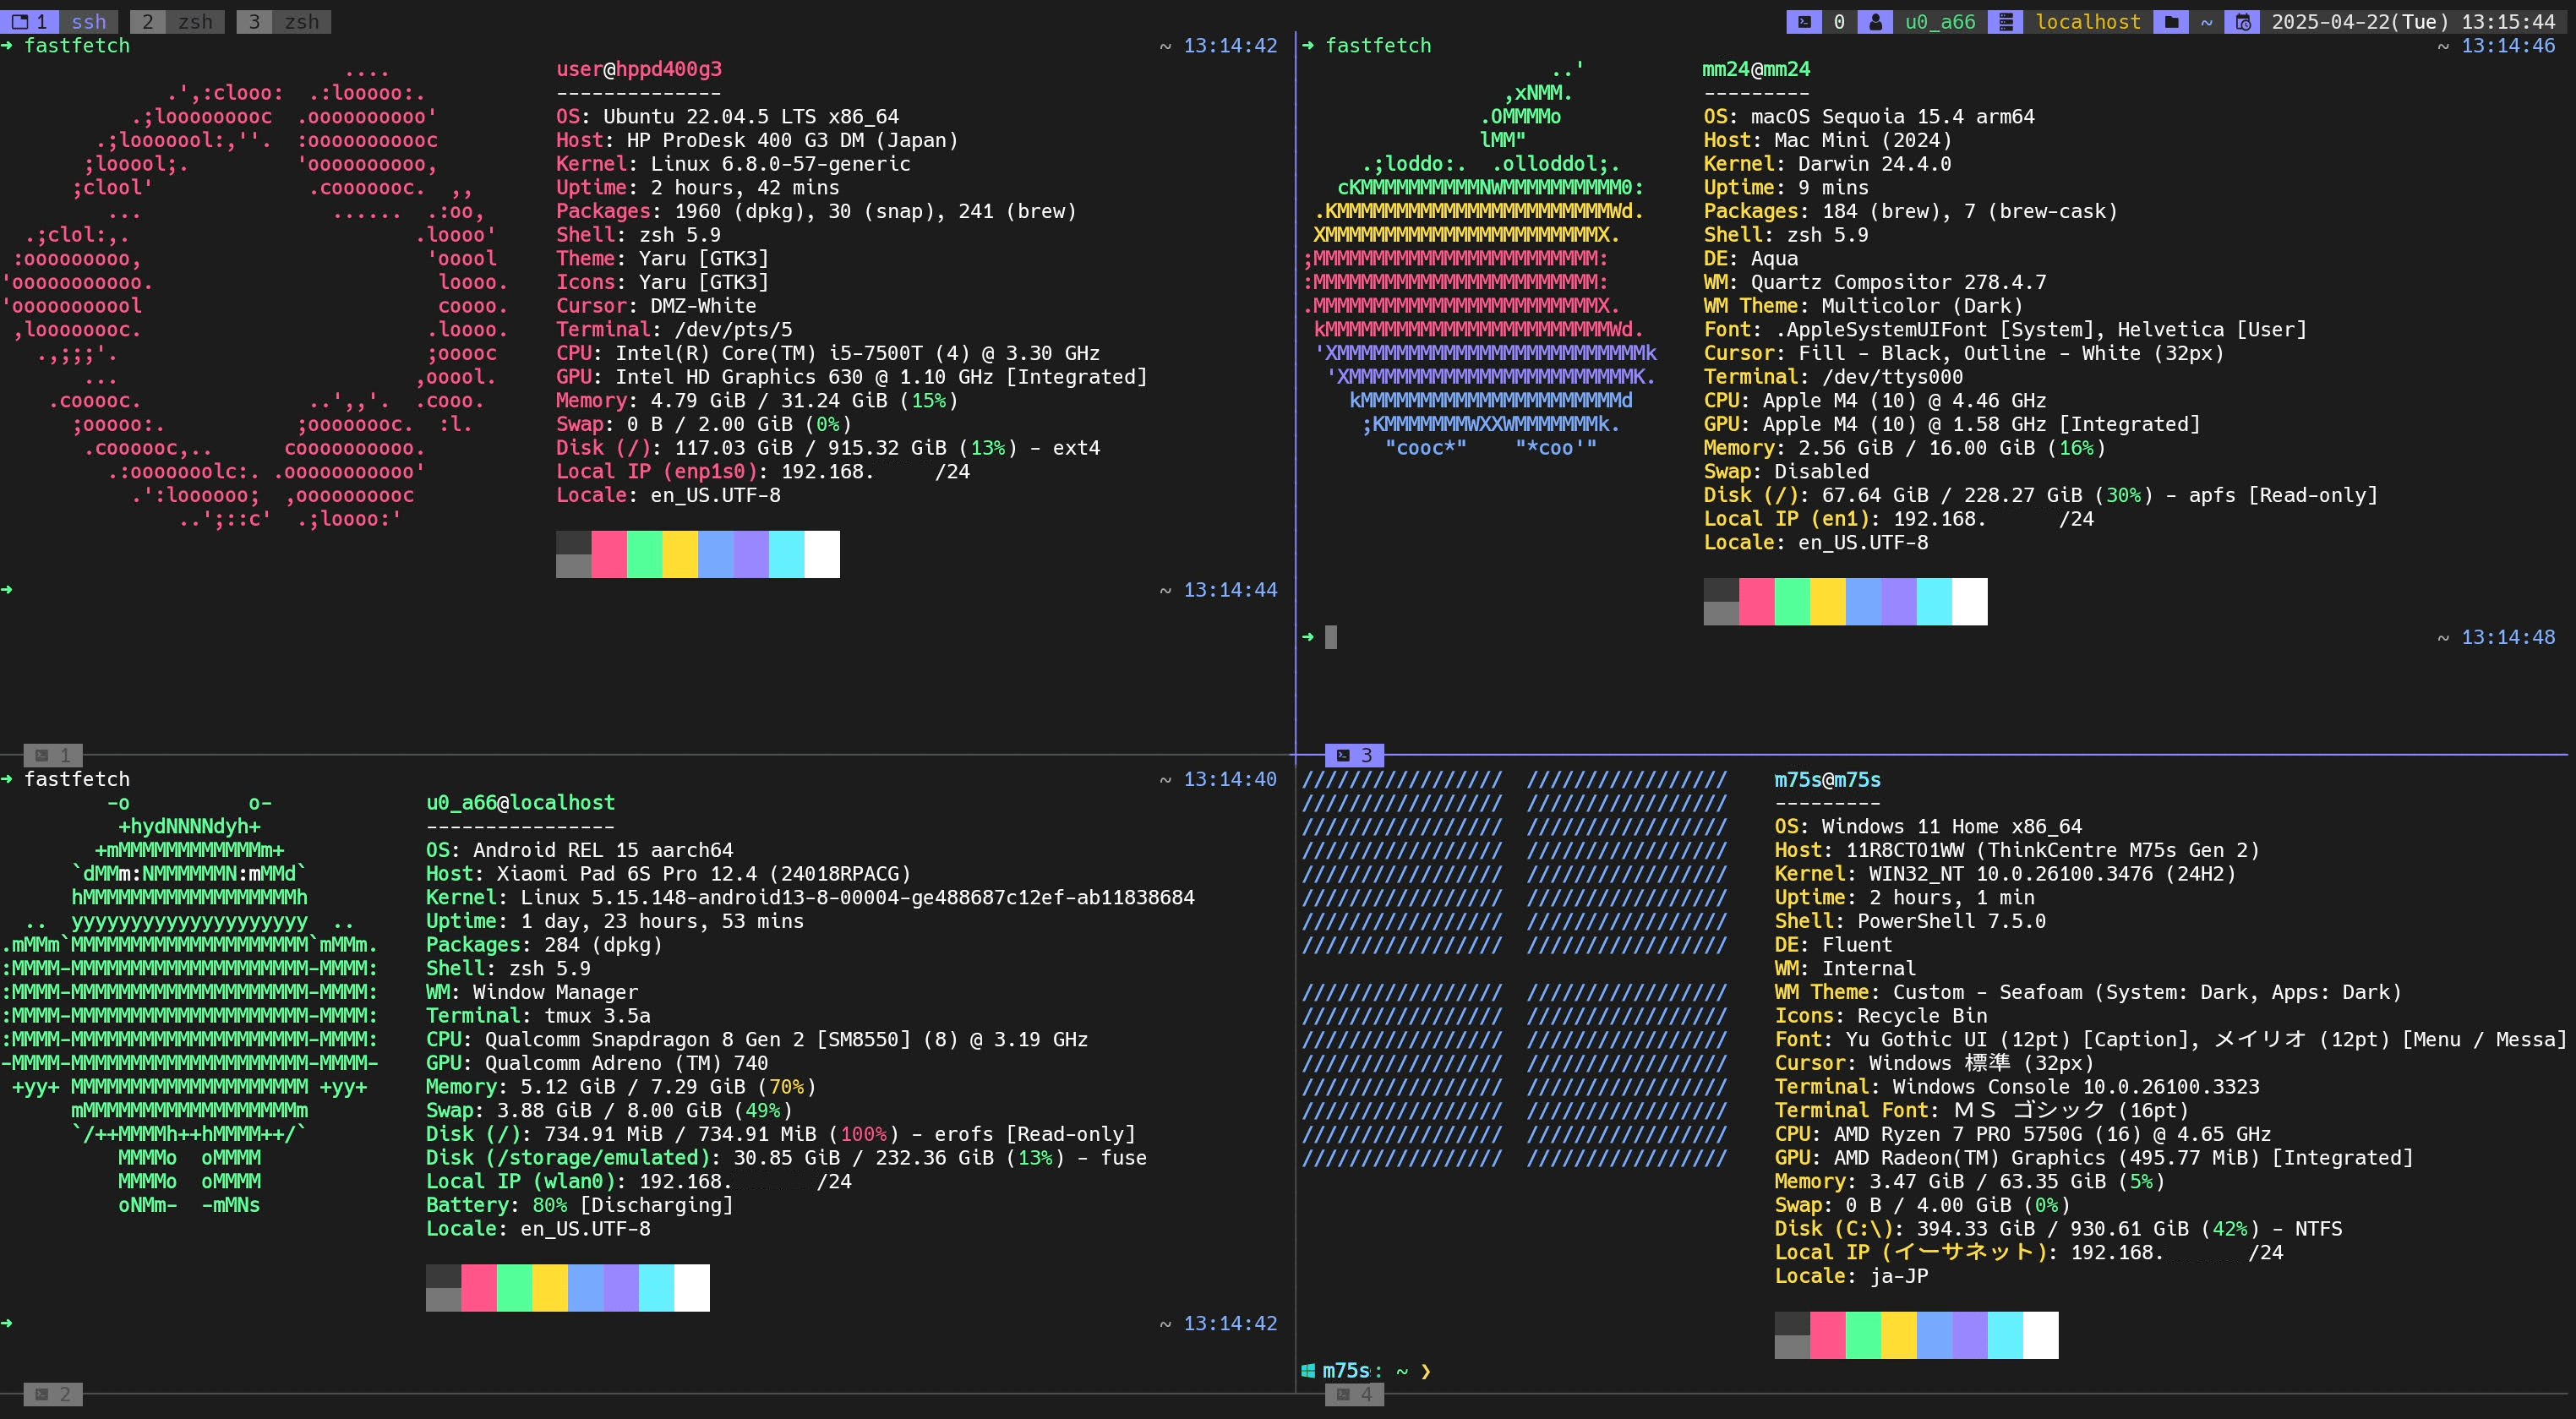This screenshot has height=1419, width=2576.
Task: Pick the cyan swatch in the Windows pane
Action: [2005, 1335]
